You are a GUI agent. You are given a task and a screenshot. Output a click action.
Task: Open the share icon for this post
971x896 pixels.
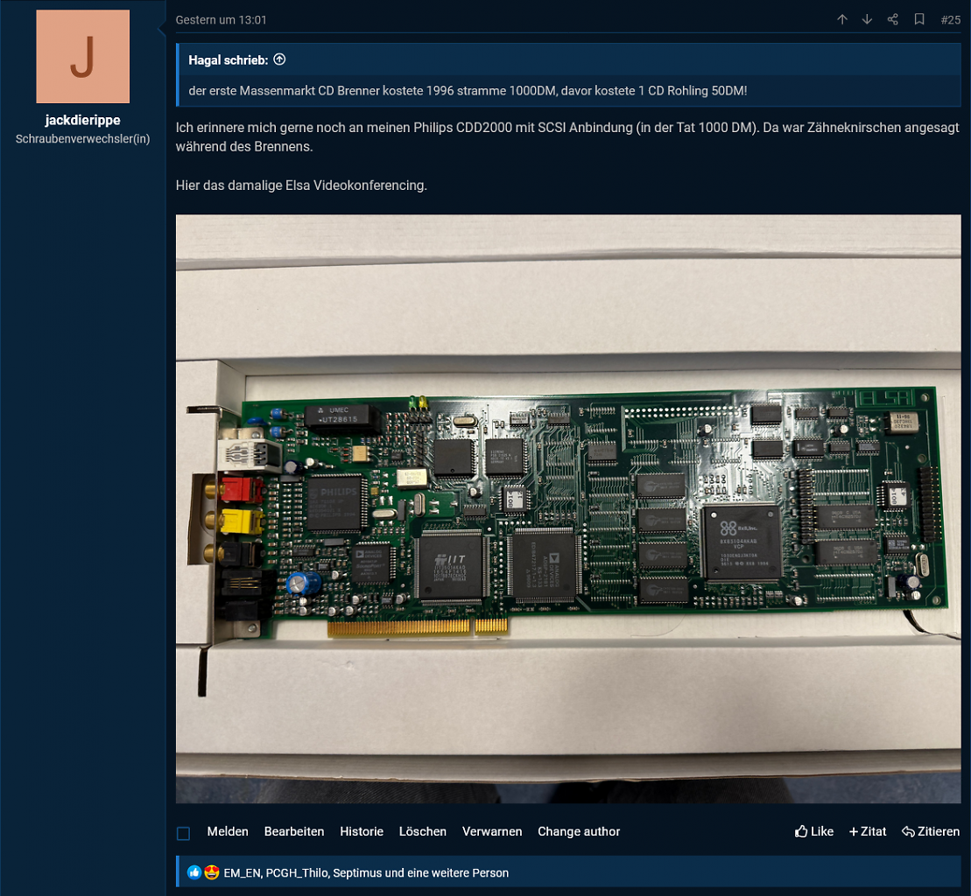892,19
